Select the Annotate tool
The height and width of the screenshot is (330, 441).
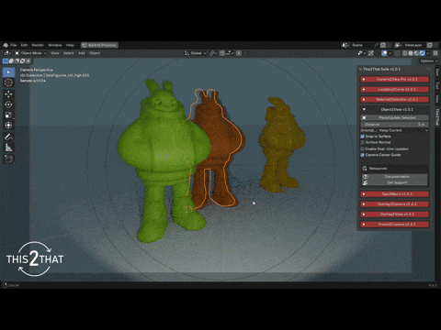click(8, 137)
